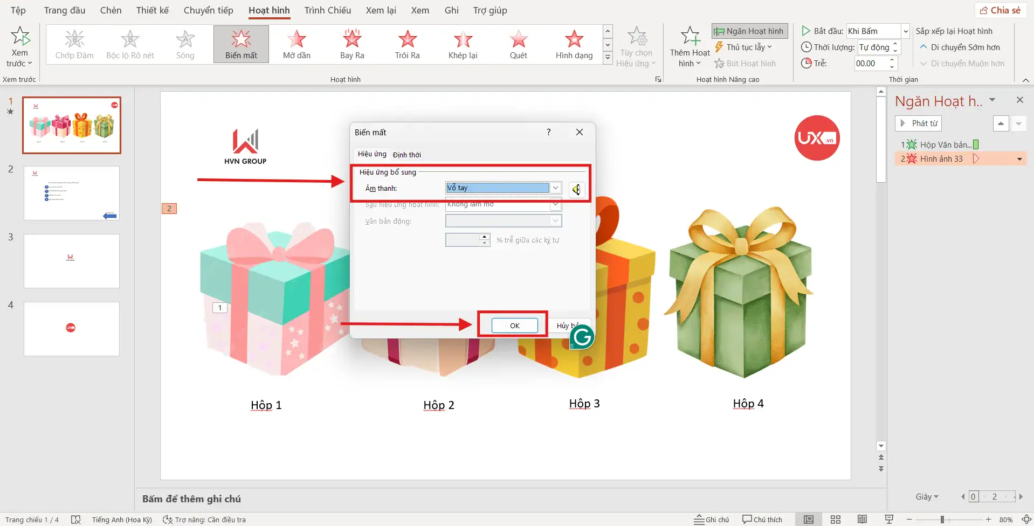
Task: Toggle Ghi chú notes in status bar
Action: coord(711,520)
